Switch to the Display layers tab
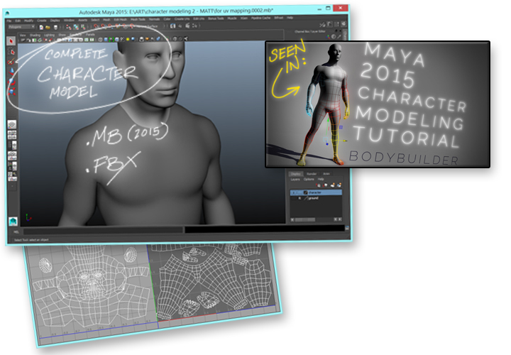This screenshot has height=355, width=511. coord(296,174)
